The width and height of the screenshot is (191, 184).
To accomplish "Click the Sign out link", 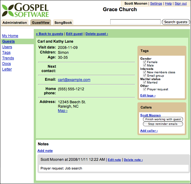I will pyautogui.click(x=180, y=3).
